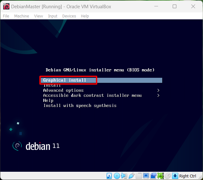Open the USB devices status icon
The width and height of the screenshot is (203, 180).
132,176
